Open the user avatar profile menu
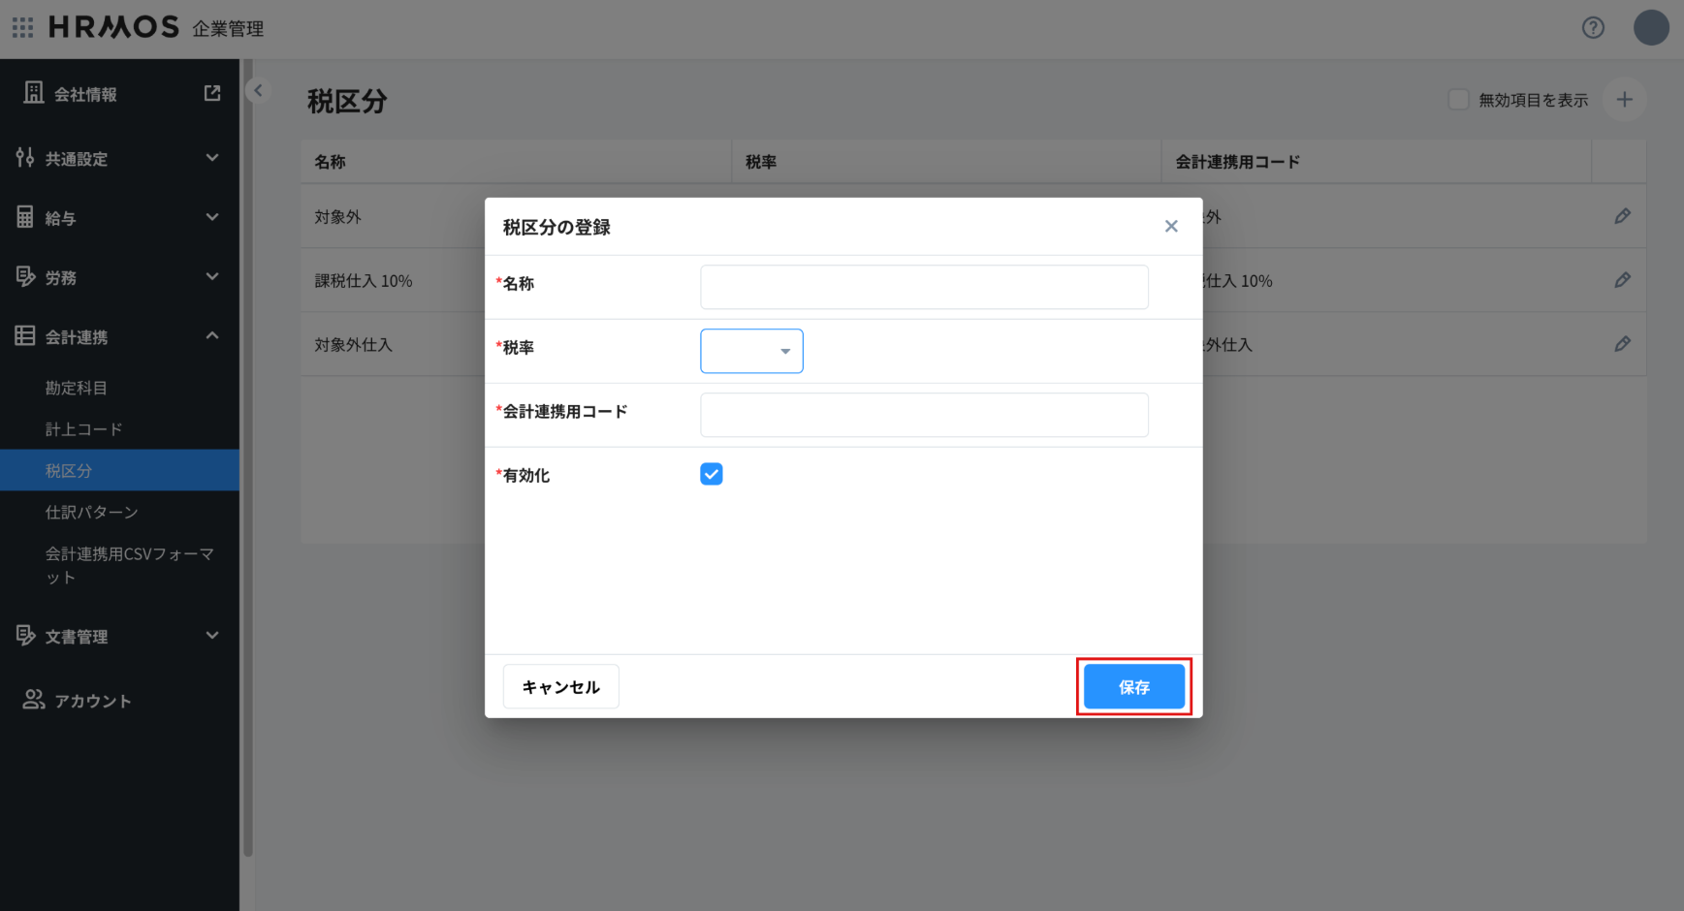Screen dimensions: 1684x911 pyautogui.click(x=1650, y=28)
